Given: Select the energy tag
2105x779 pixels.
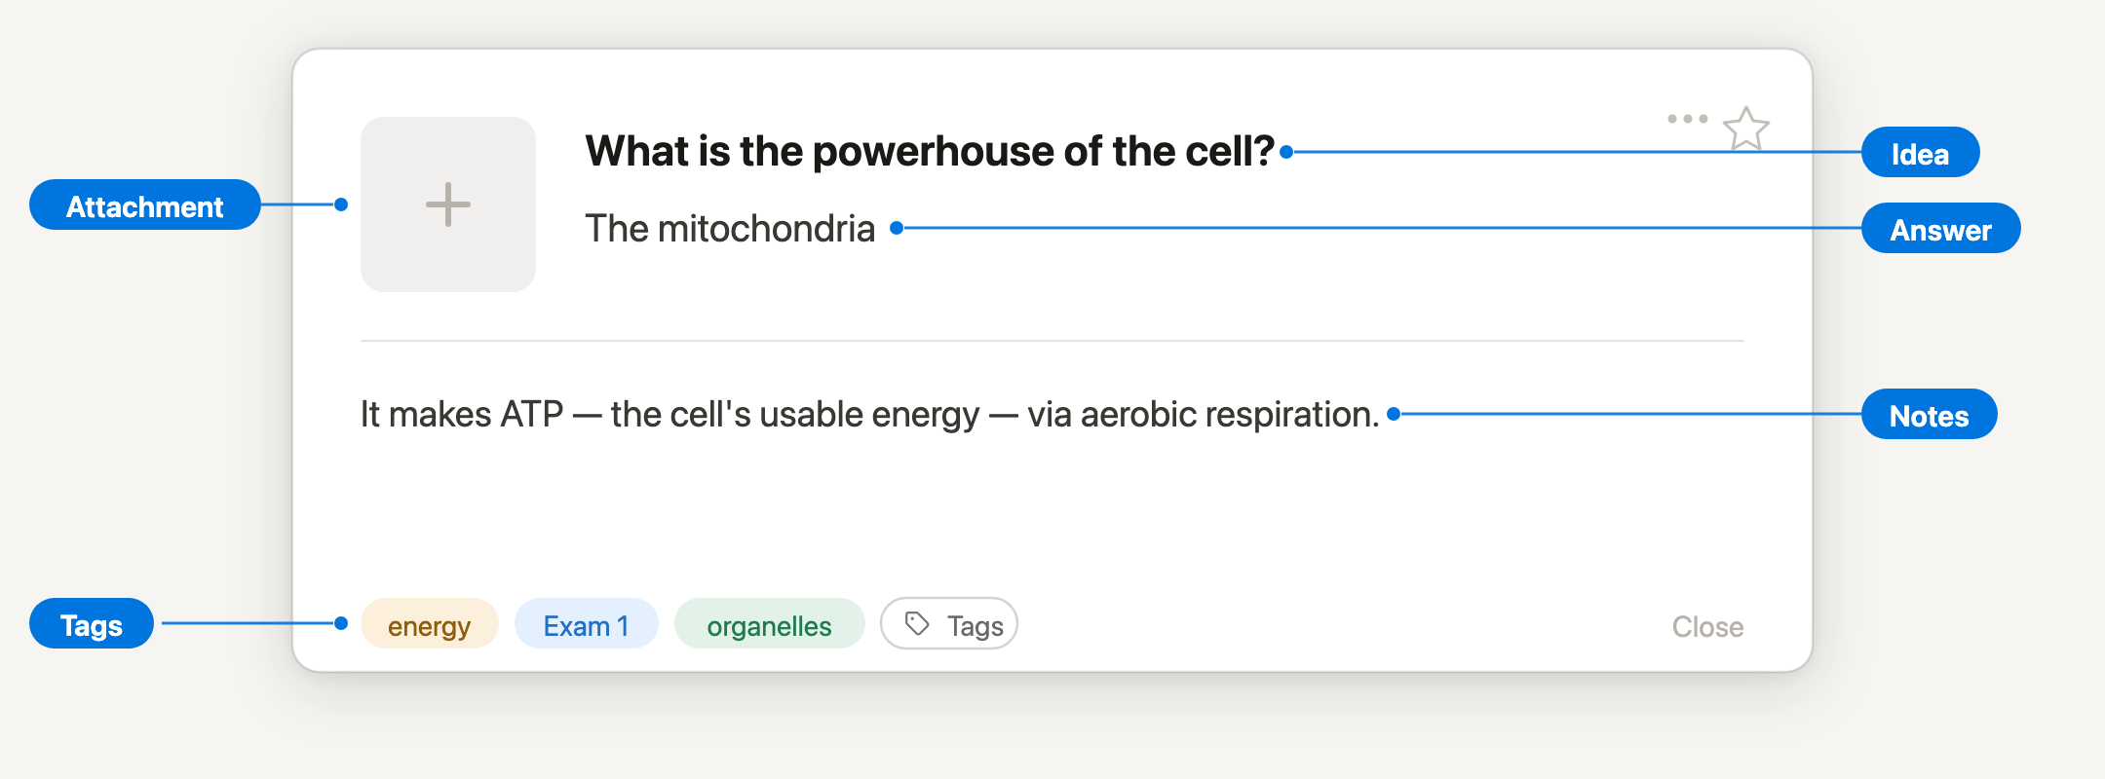Looking at the screenshot, I should pos(430,623).
